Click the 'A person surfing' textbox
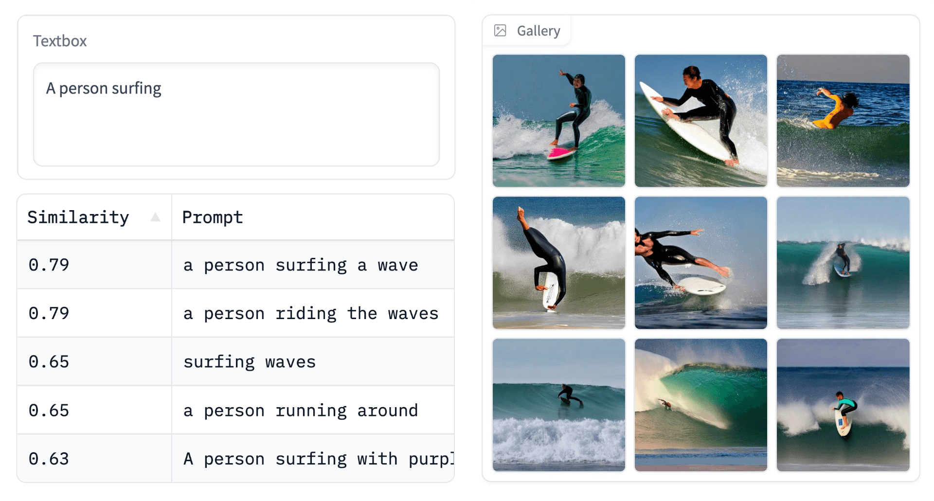The image size is (934, 501). click(x=236, y=114)
